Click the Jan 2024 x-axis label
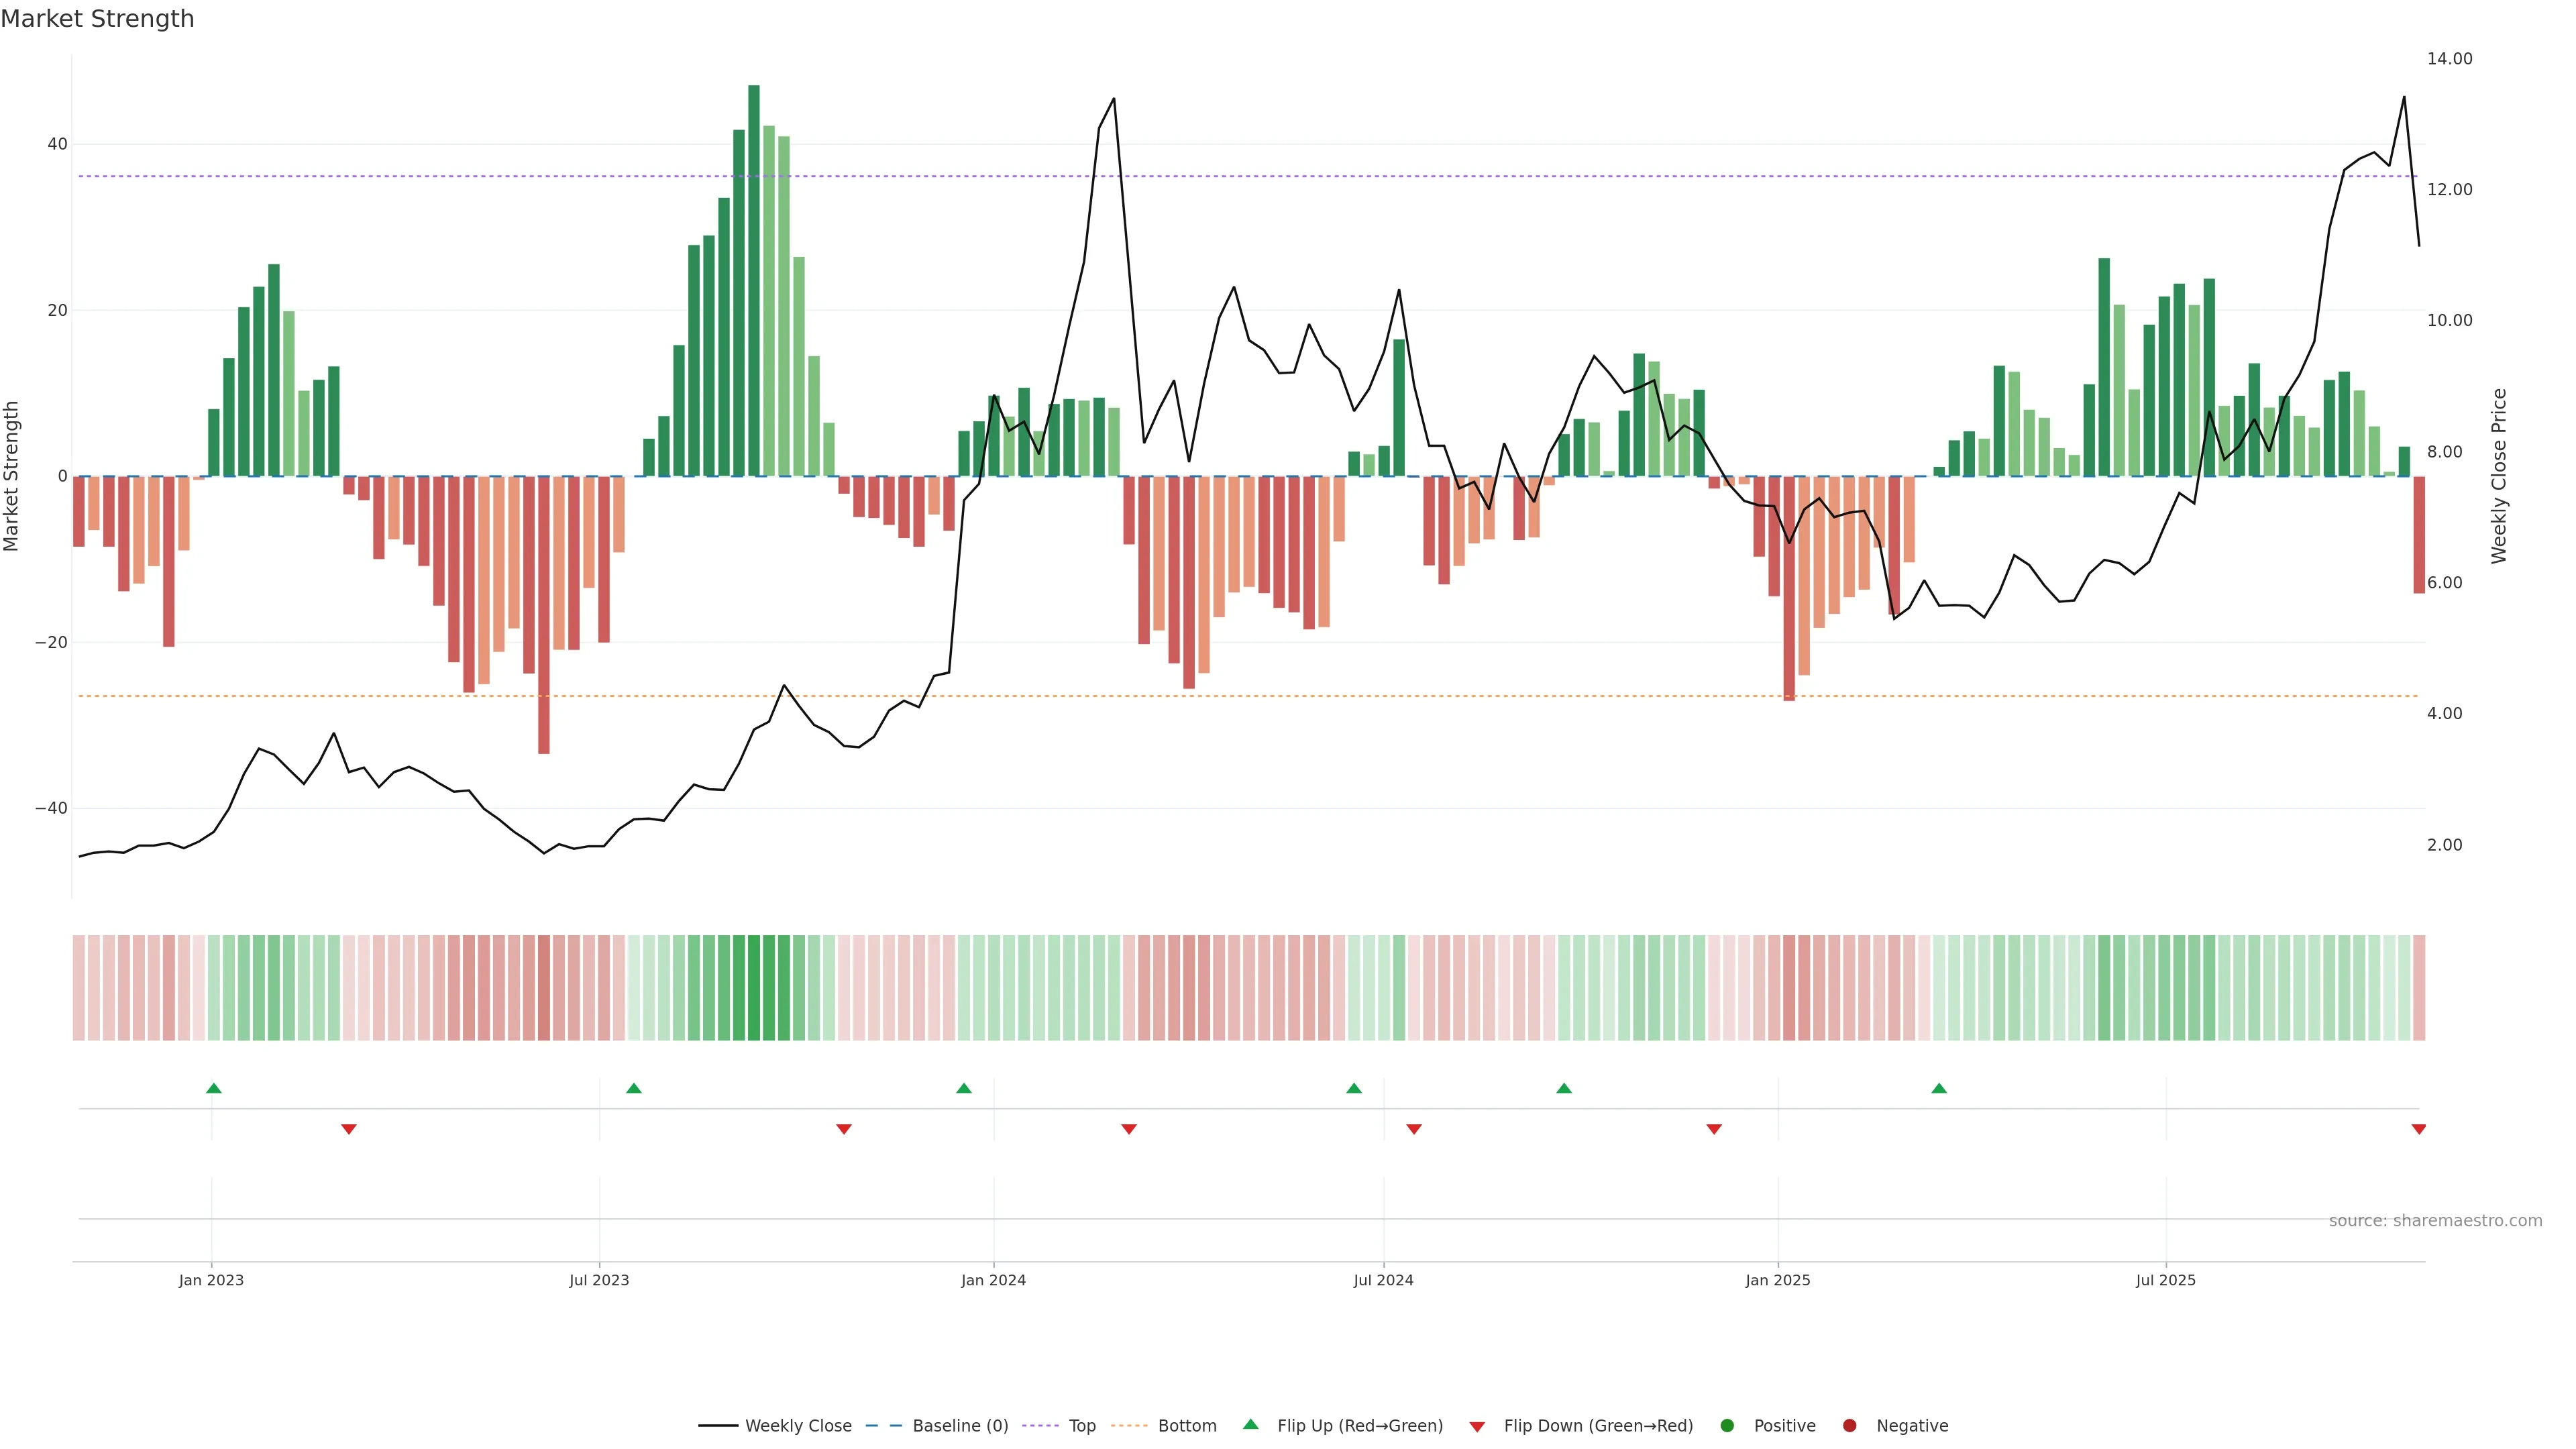The width and height of the screenshot is (2576, 1449). 993,1280
